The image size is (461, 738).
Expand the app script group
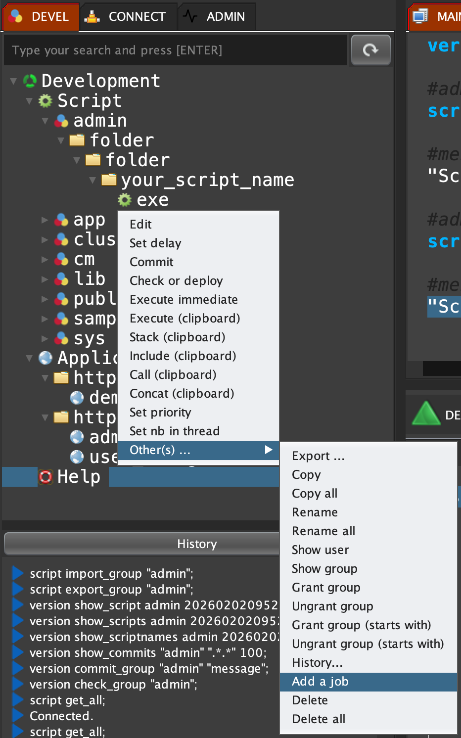45,220
